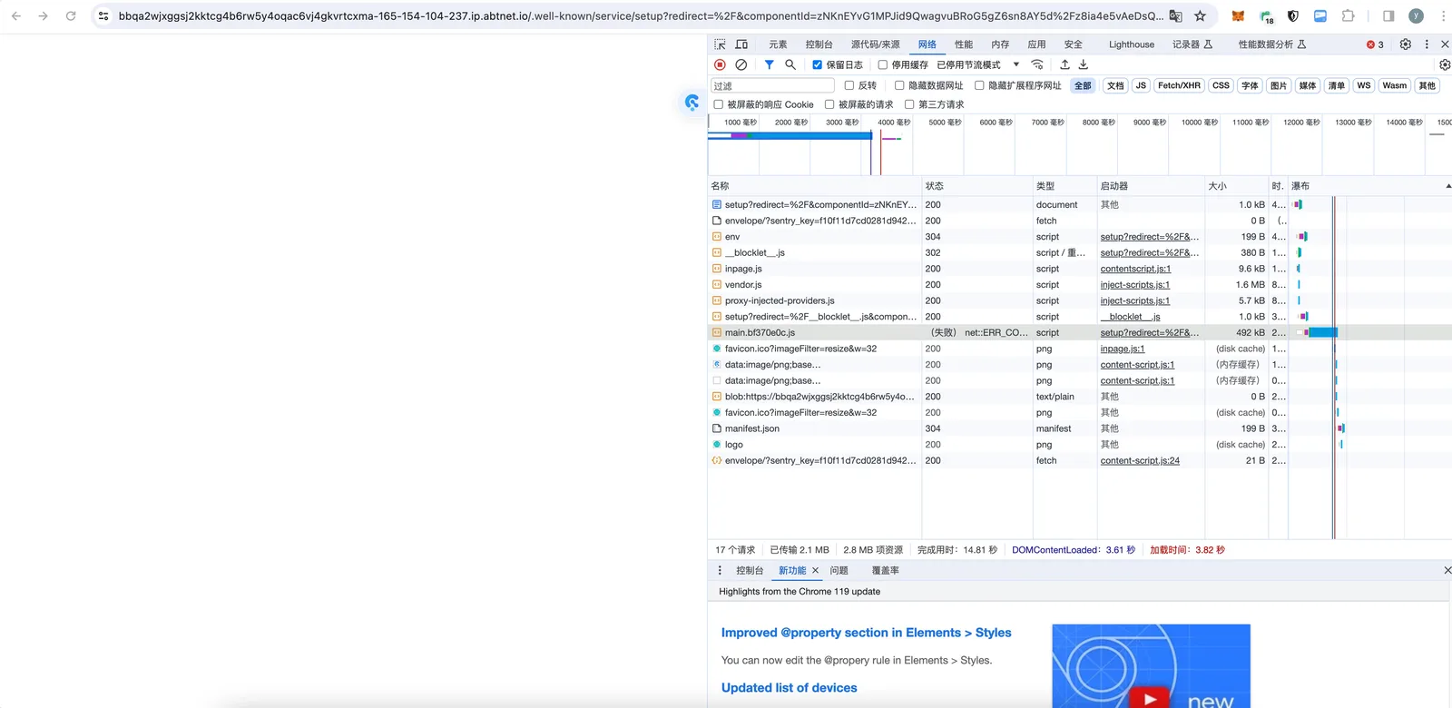Check blocked requests checkbox
1452x708 pixels.
pyautogui.click(x=829, y=104)
